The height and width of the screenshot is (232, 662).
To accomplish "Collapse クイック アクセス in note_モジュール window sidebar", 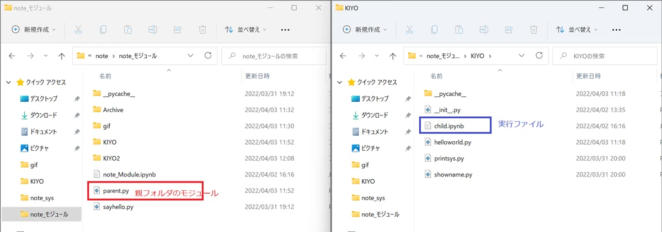I will pyautogui.click(x=8, y=82).
